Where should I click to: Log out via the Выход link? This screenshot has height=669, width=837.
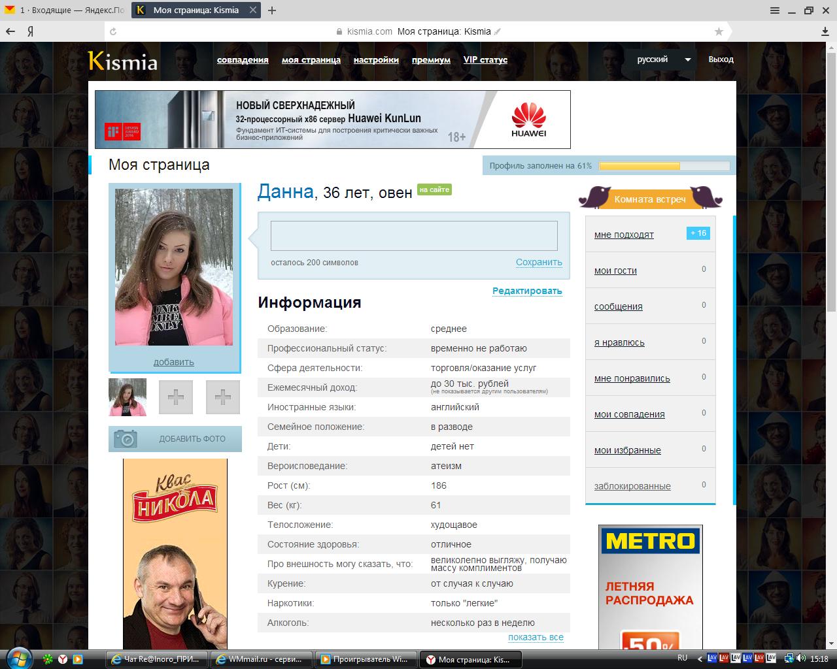click(x=721, y=59)
